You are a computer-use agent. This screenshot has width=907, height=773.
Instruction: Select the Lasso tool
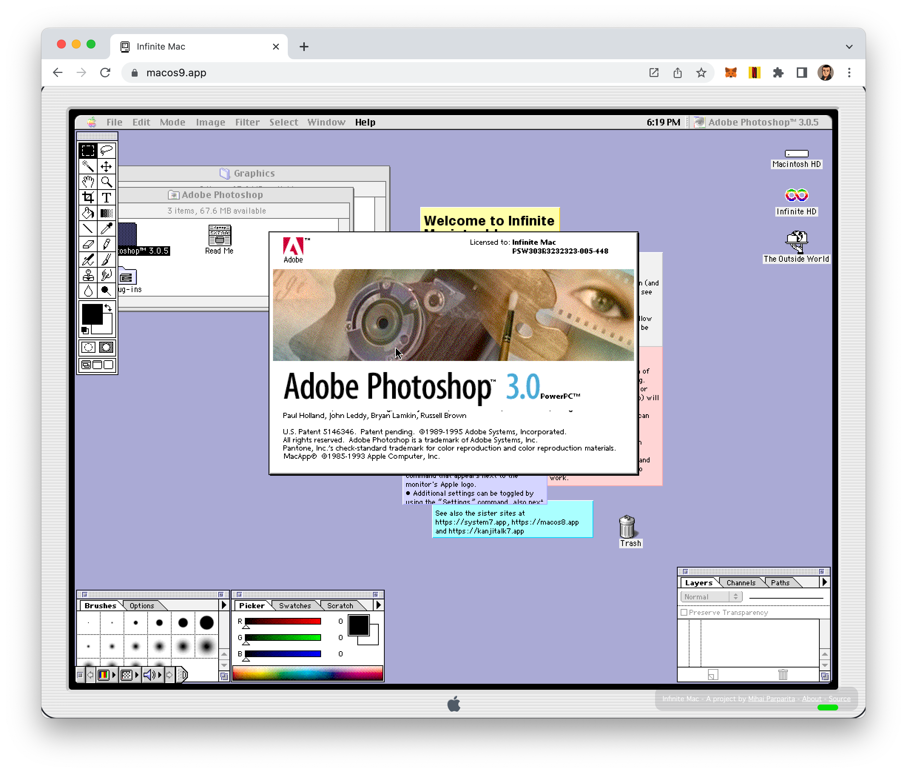pos(107,151)
